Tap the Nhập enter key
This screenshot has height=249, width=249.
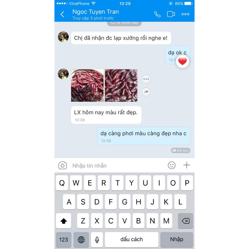177,239
